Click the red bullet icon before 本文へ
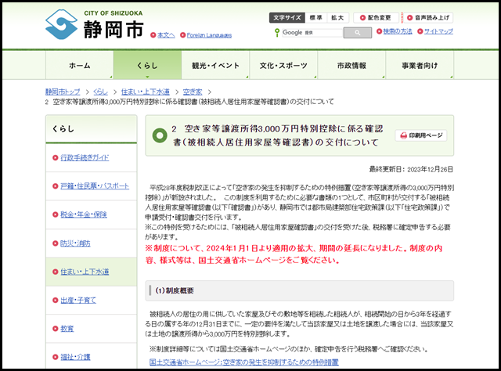This screenshot has height=371, width=501. (153, 35)
